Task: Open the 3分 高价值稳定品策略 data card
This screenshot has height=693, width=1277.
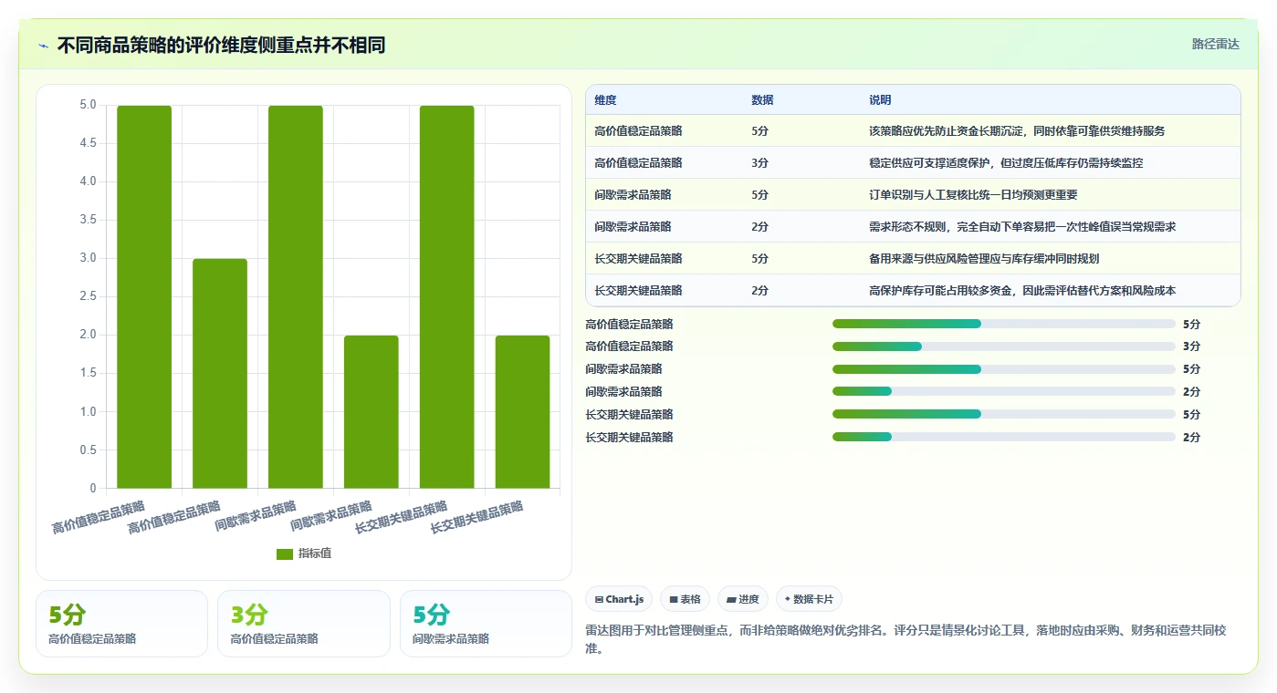Action: coord(304,624)
